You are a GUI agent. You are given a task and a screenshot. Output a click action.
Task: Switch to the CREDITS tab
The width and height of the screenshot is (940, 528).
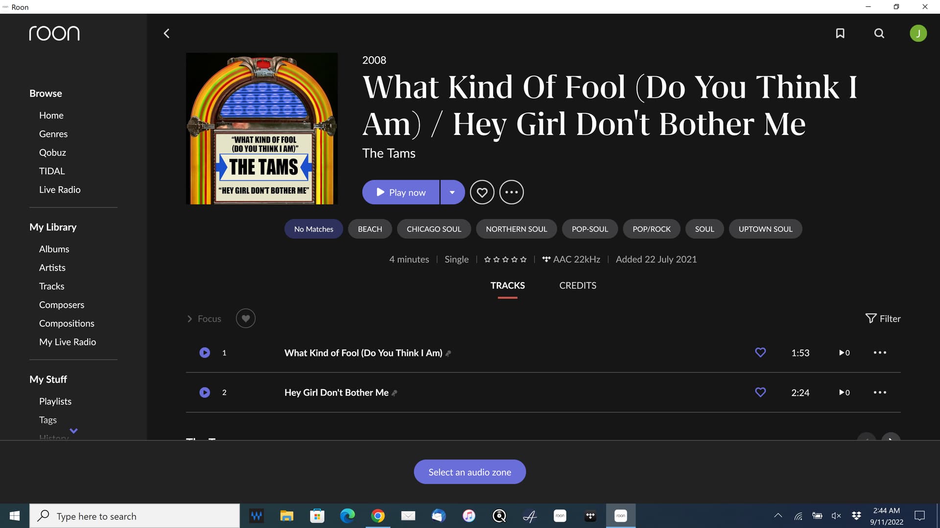pyautogui.click(x=578, y=286)
